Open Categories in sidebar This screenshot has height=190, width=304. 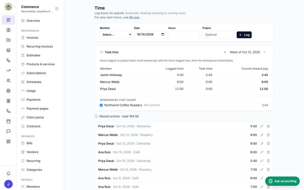point(34,170)
